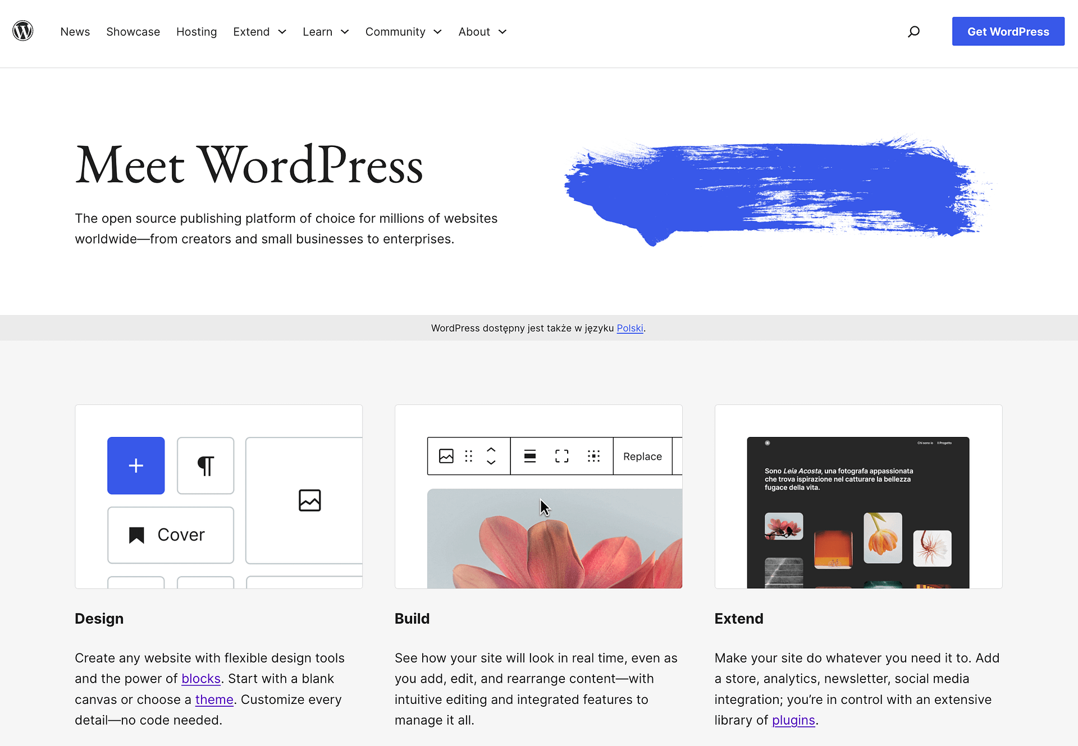Screen dimensions: 1078x746
Task: Click the Polski language link
Action: 630,327
